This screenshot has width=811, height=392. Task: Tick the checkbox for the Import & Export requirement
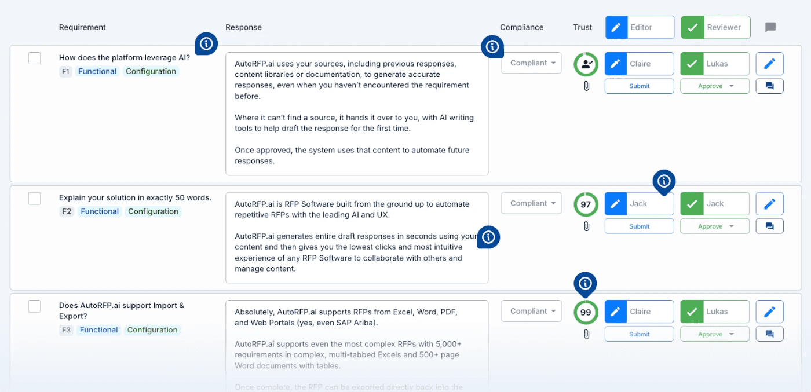pos(34,306)
